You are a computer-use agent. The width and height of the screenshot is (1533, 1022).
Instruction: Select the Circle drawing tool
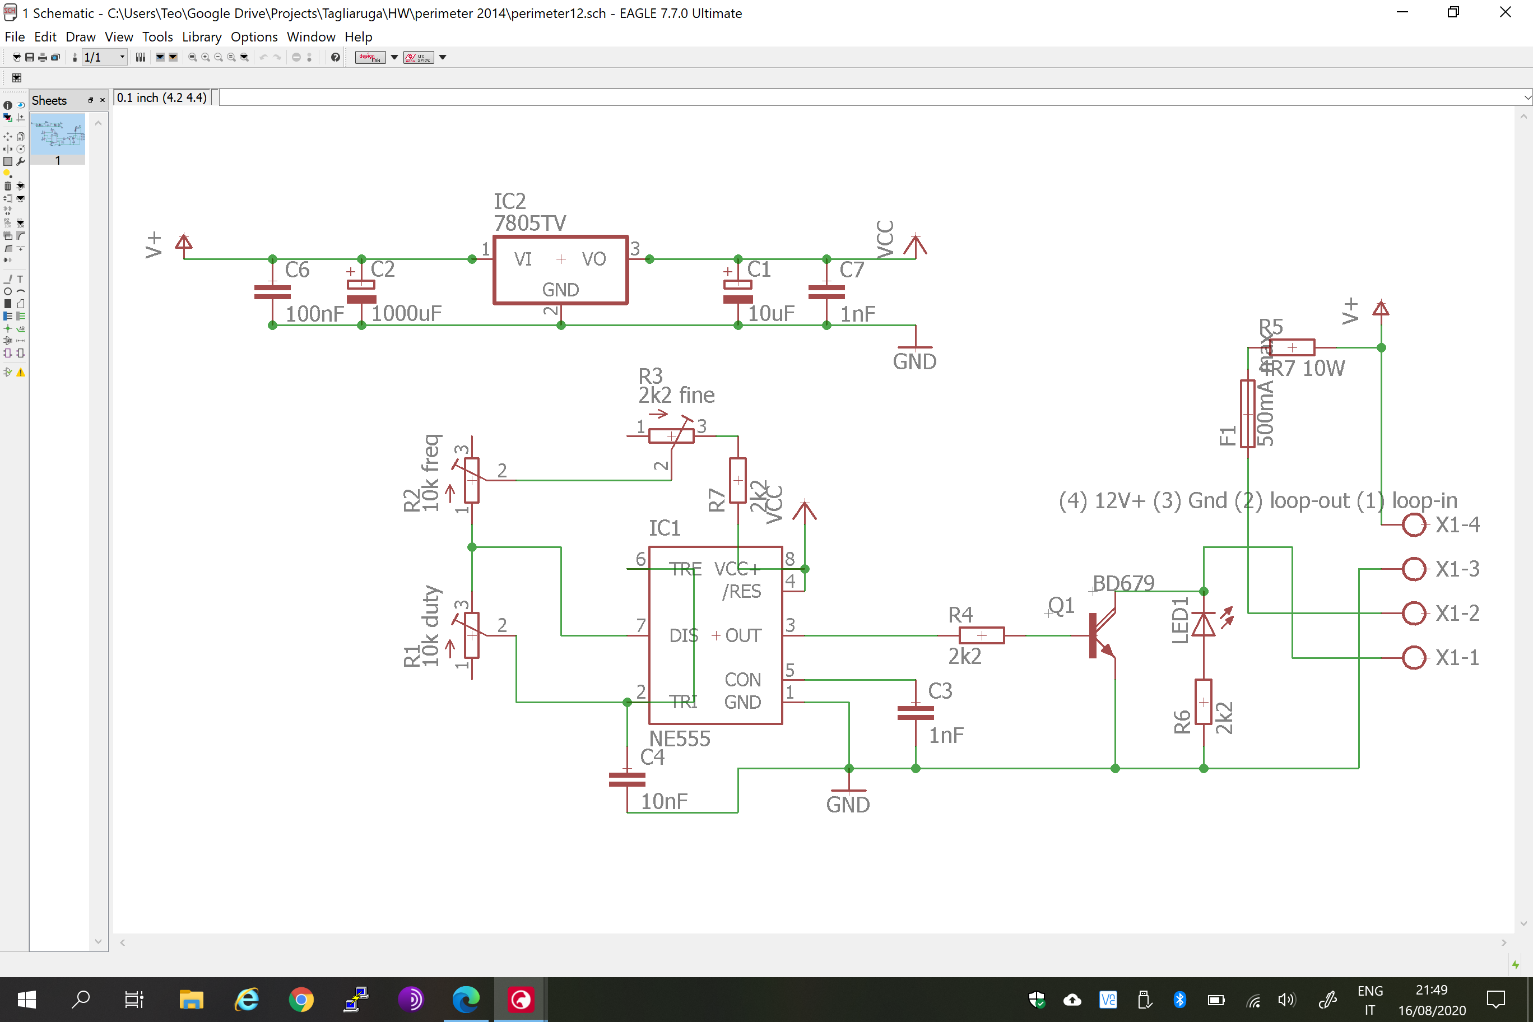pos(7,291)
